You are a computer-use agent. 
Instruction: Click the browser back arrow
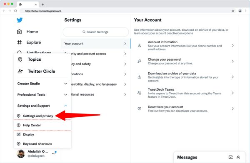coord(4,11)
